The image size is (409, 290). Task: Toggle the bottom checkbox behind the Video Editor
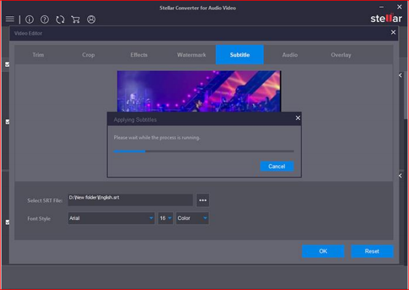coord(7,222)
